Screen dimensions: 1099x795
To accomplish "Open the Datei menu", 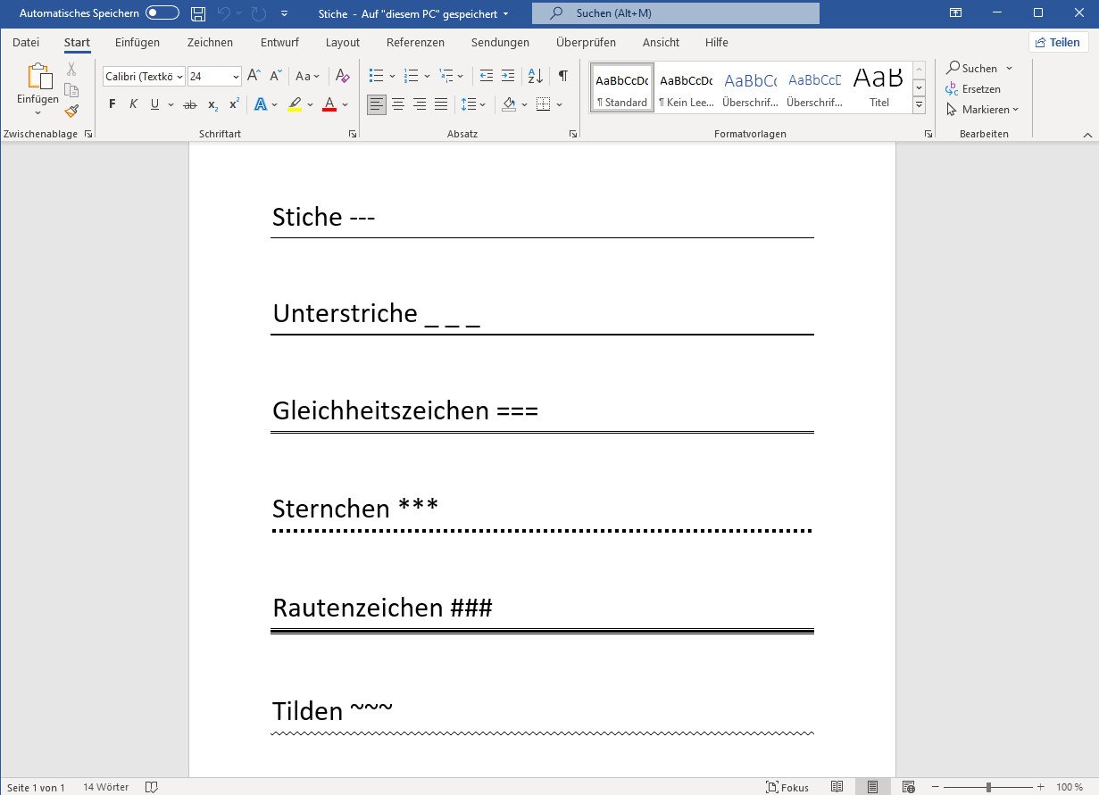I will [26, 42].
